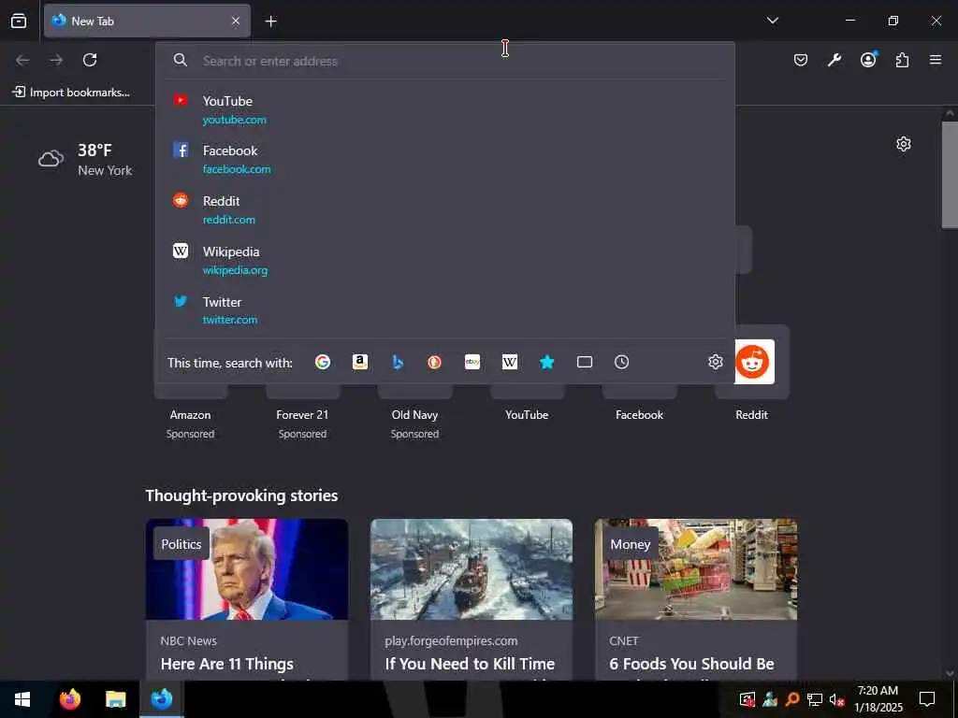Screen dimensions: 958x718
Task: Open File Explorer from the taskbar
Action: 115,699
